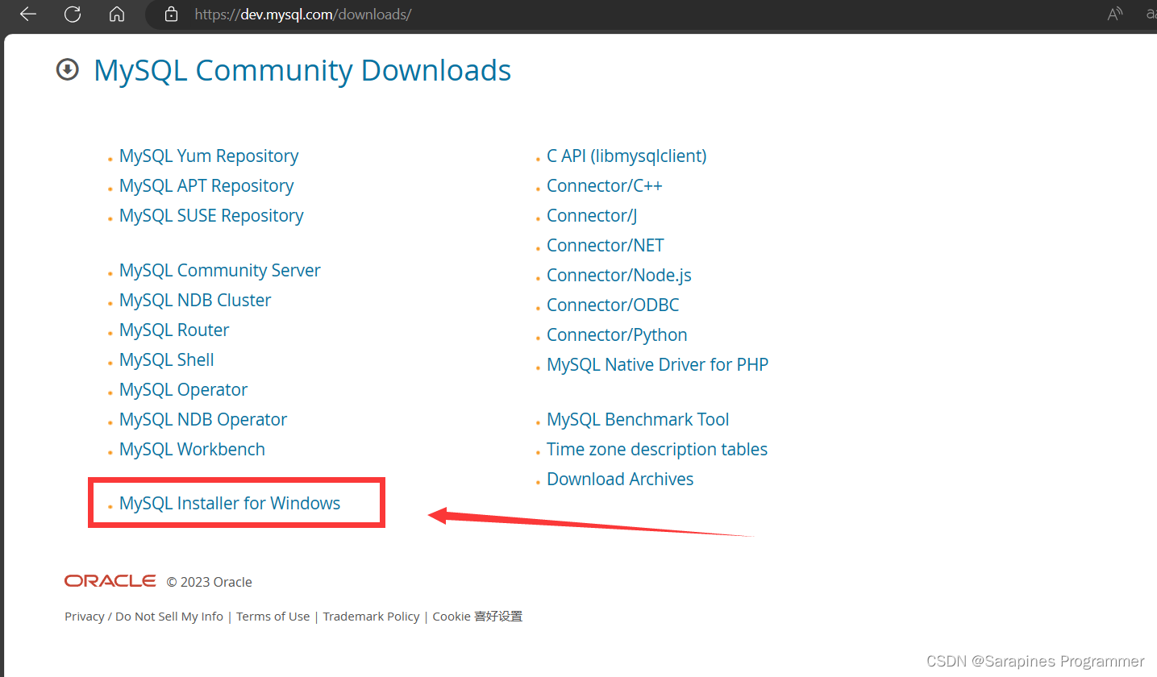This screenshot has height=677, width=1157.
Task: Click the site security lock icon
Action: (x=169, y=14)
